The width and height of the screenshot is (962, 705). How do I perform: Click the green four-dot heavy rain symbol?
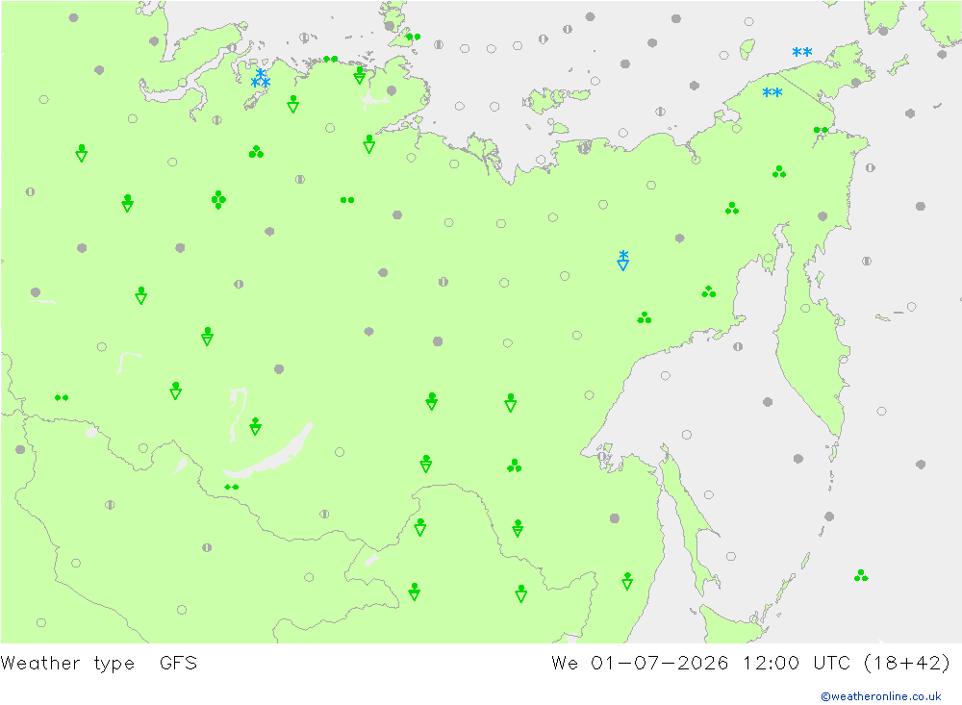pos(218,199)
